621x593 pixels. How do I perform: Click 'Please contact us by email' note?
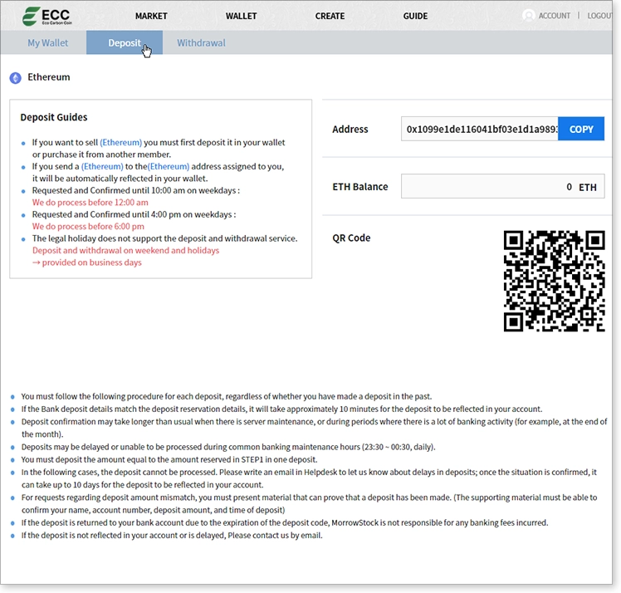172,536
